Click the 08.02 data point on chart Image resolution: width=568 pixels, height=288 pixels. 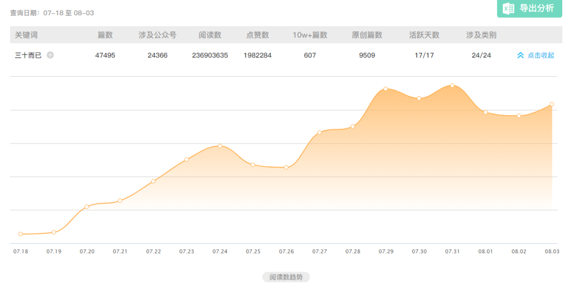click(519, 116)
